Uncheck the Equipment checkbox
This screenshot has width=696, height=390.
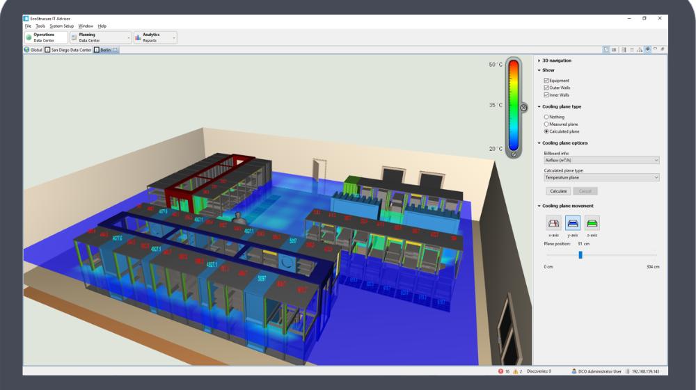pyautogui.click(x=546, y=81)
